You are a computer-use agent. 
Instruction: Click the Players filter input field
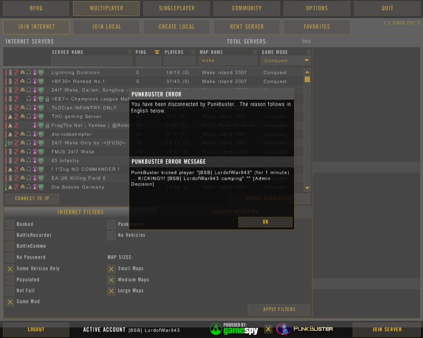point(179,60)
